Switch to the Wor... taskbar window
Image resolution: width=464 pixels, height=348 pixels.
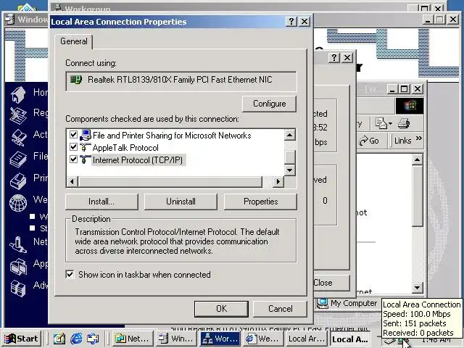pos(220,338)
